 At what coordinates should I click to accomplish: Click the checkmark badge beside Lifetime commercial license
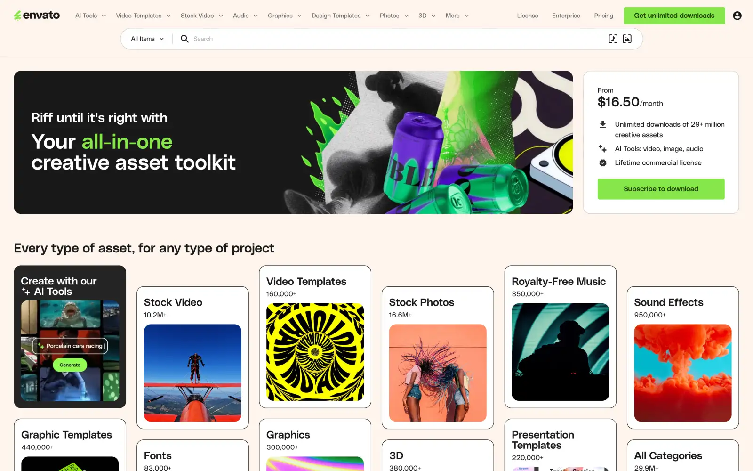[602, 162]
